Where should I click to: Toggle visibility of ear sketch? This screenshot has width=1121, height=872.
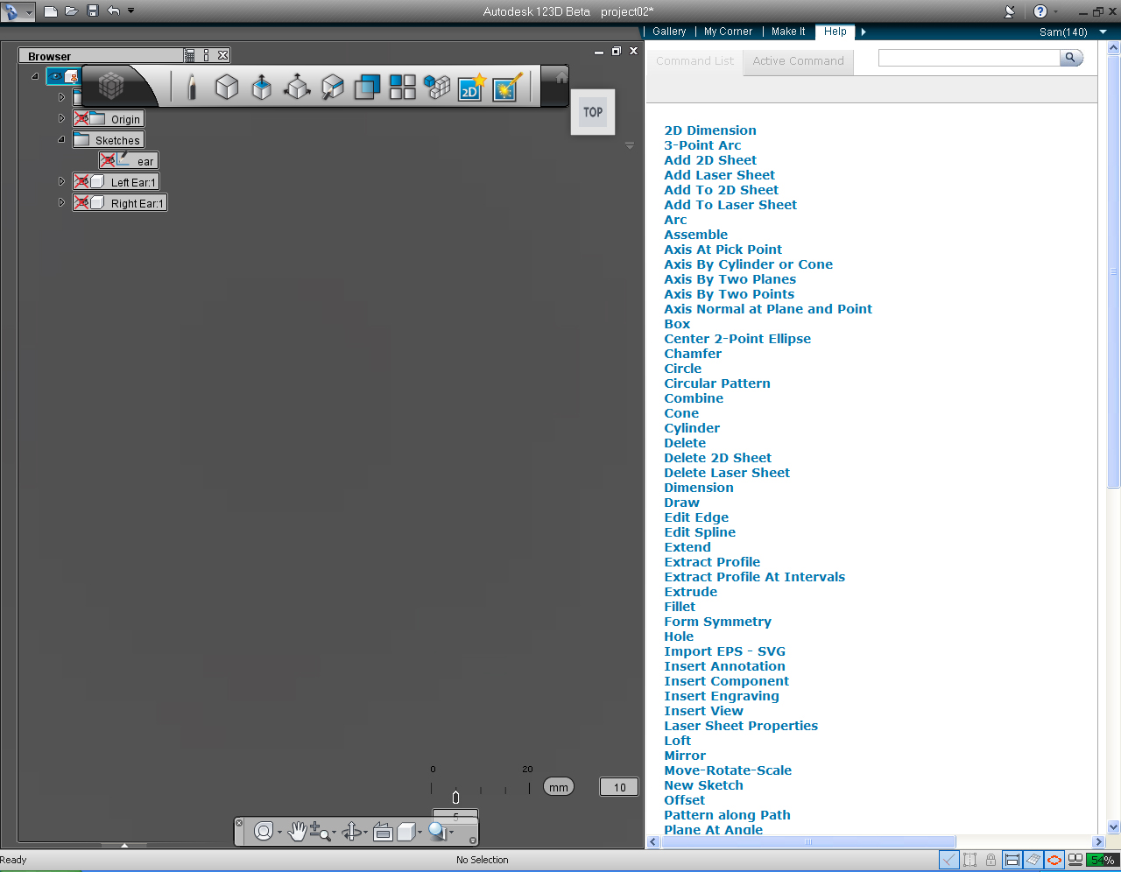click(108, 161)
